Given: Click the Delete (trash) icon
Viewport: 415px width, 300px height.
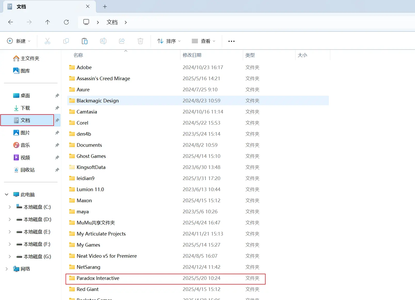Looking at the screenshot, I should (140, 41).
